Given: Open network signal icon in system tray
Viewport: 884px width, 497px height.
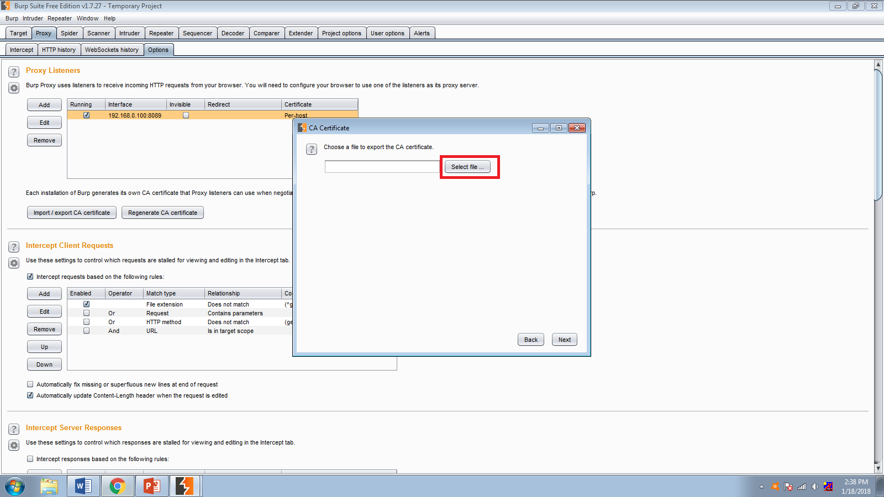Looking at the screenshot, I should coord(802,487).
